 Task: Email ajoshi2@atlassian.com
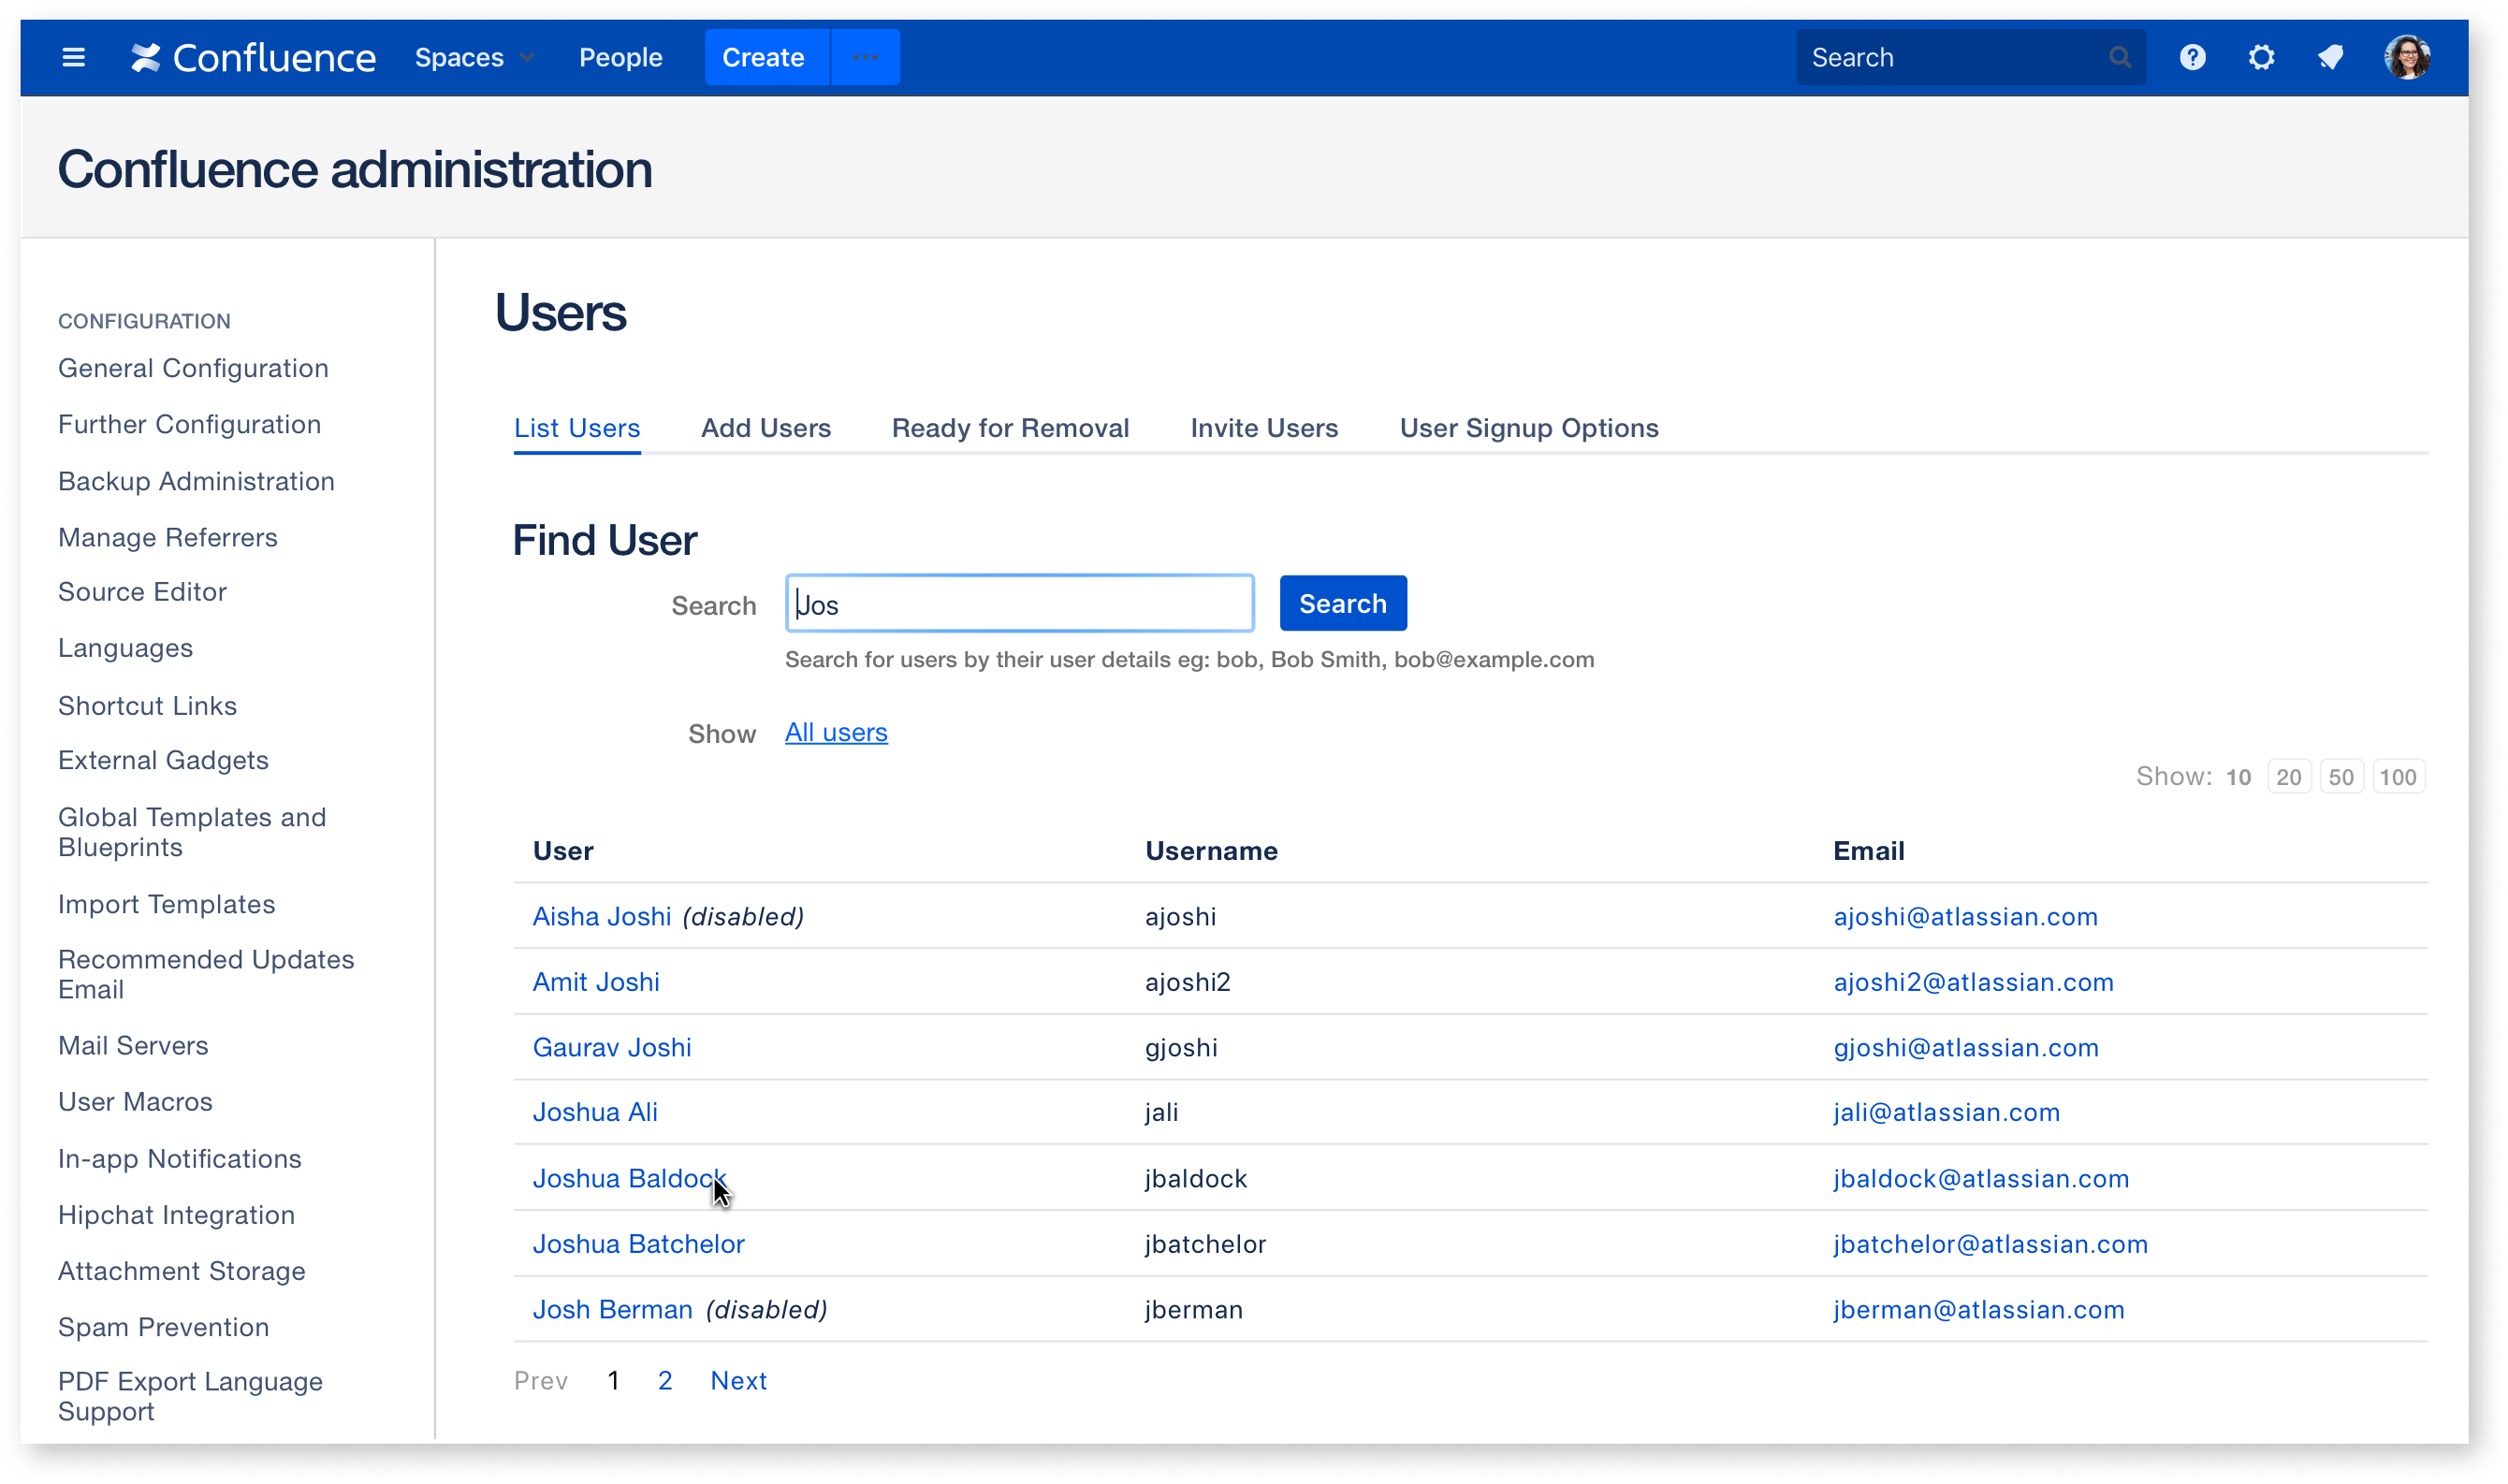1973,982
